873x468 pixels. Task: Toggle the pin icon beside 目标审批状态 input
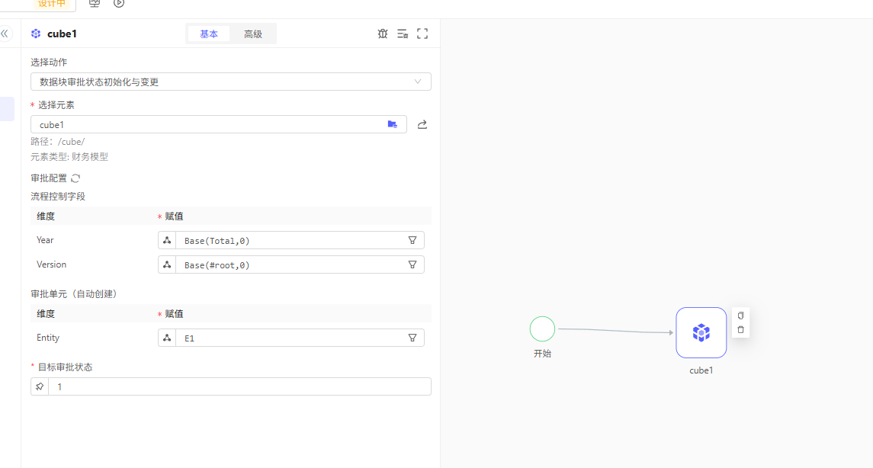click(40, 386)
